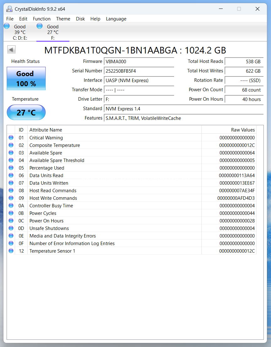This screenshot has width=271, height=347.
Task: Open the Language menu
Action: coord(116,19)
